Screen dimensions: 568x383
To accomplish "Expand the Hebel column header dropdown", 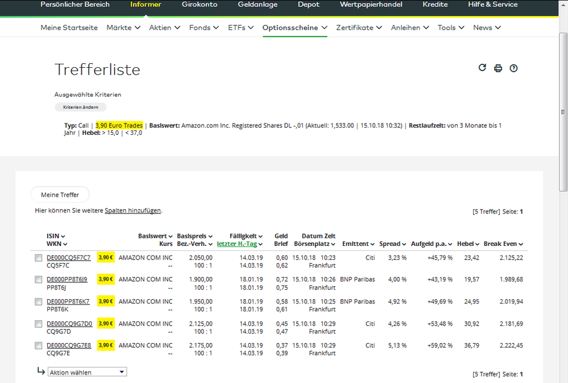I will tap(476, 244).
